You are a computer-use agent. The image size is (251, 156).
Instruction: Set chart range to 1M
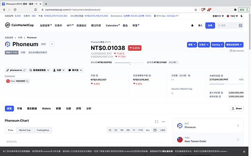point(122,130)
